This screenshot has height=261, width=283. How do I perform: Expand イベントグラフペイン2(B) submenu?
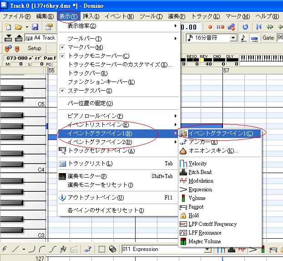119,142
